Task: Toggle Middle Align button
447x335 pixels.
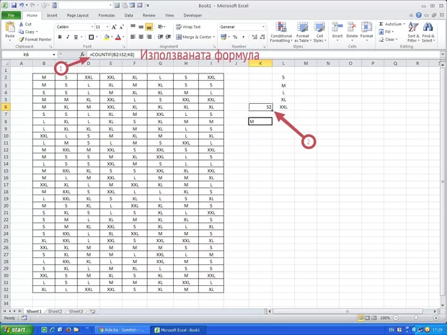Action: click(x=141, y=27)
